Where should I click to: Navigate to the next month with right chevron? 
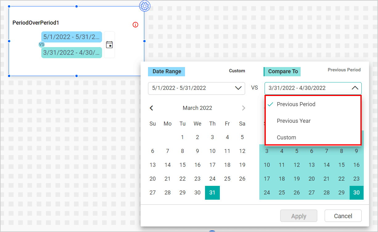coord(244,108)
